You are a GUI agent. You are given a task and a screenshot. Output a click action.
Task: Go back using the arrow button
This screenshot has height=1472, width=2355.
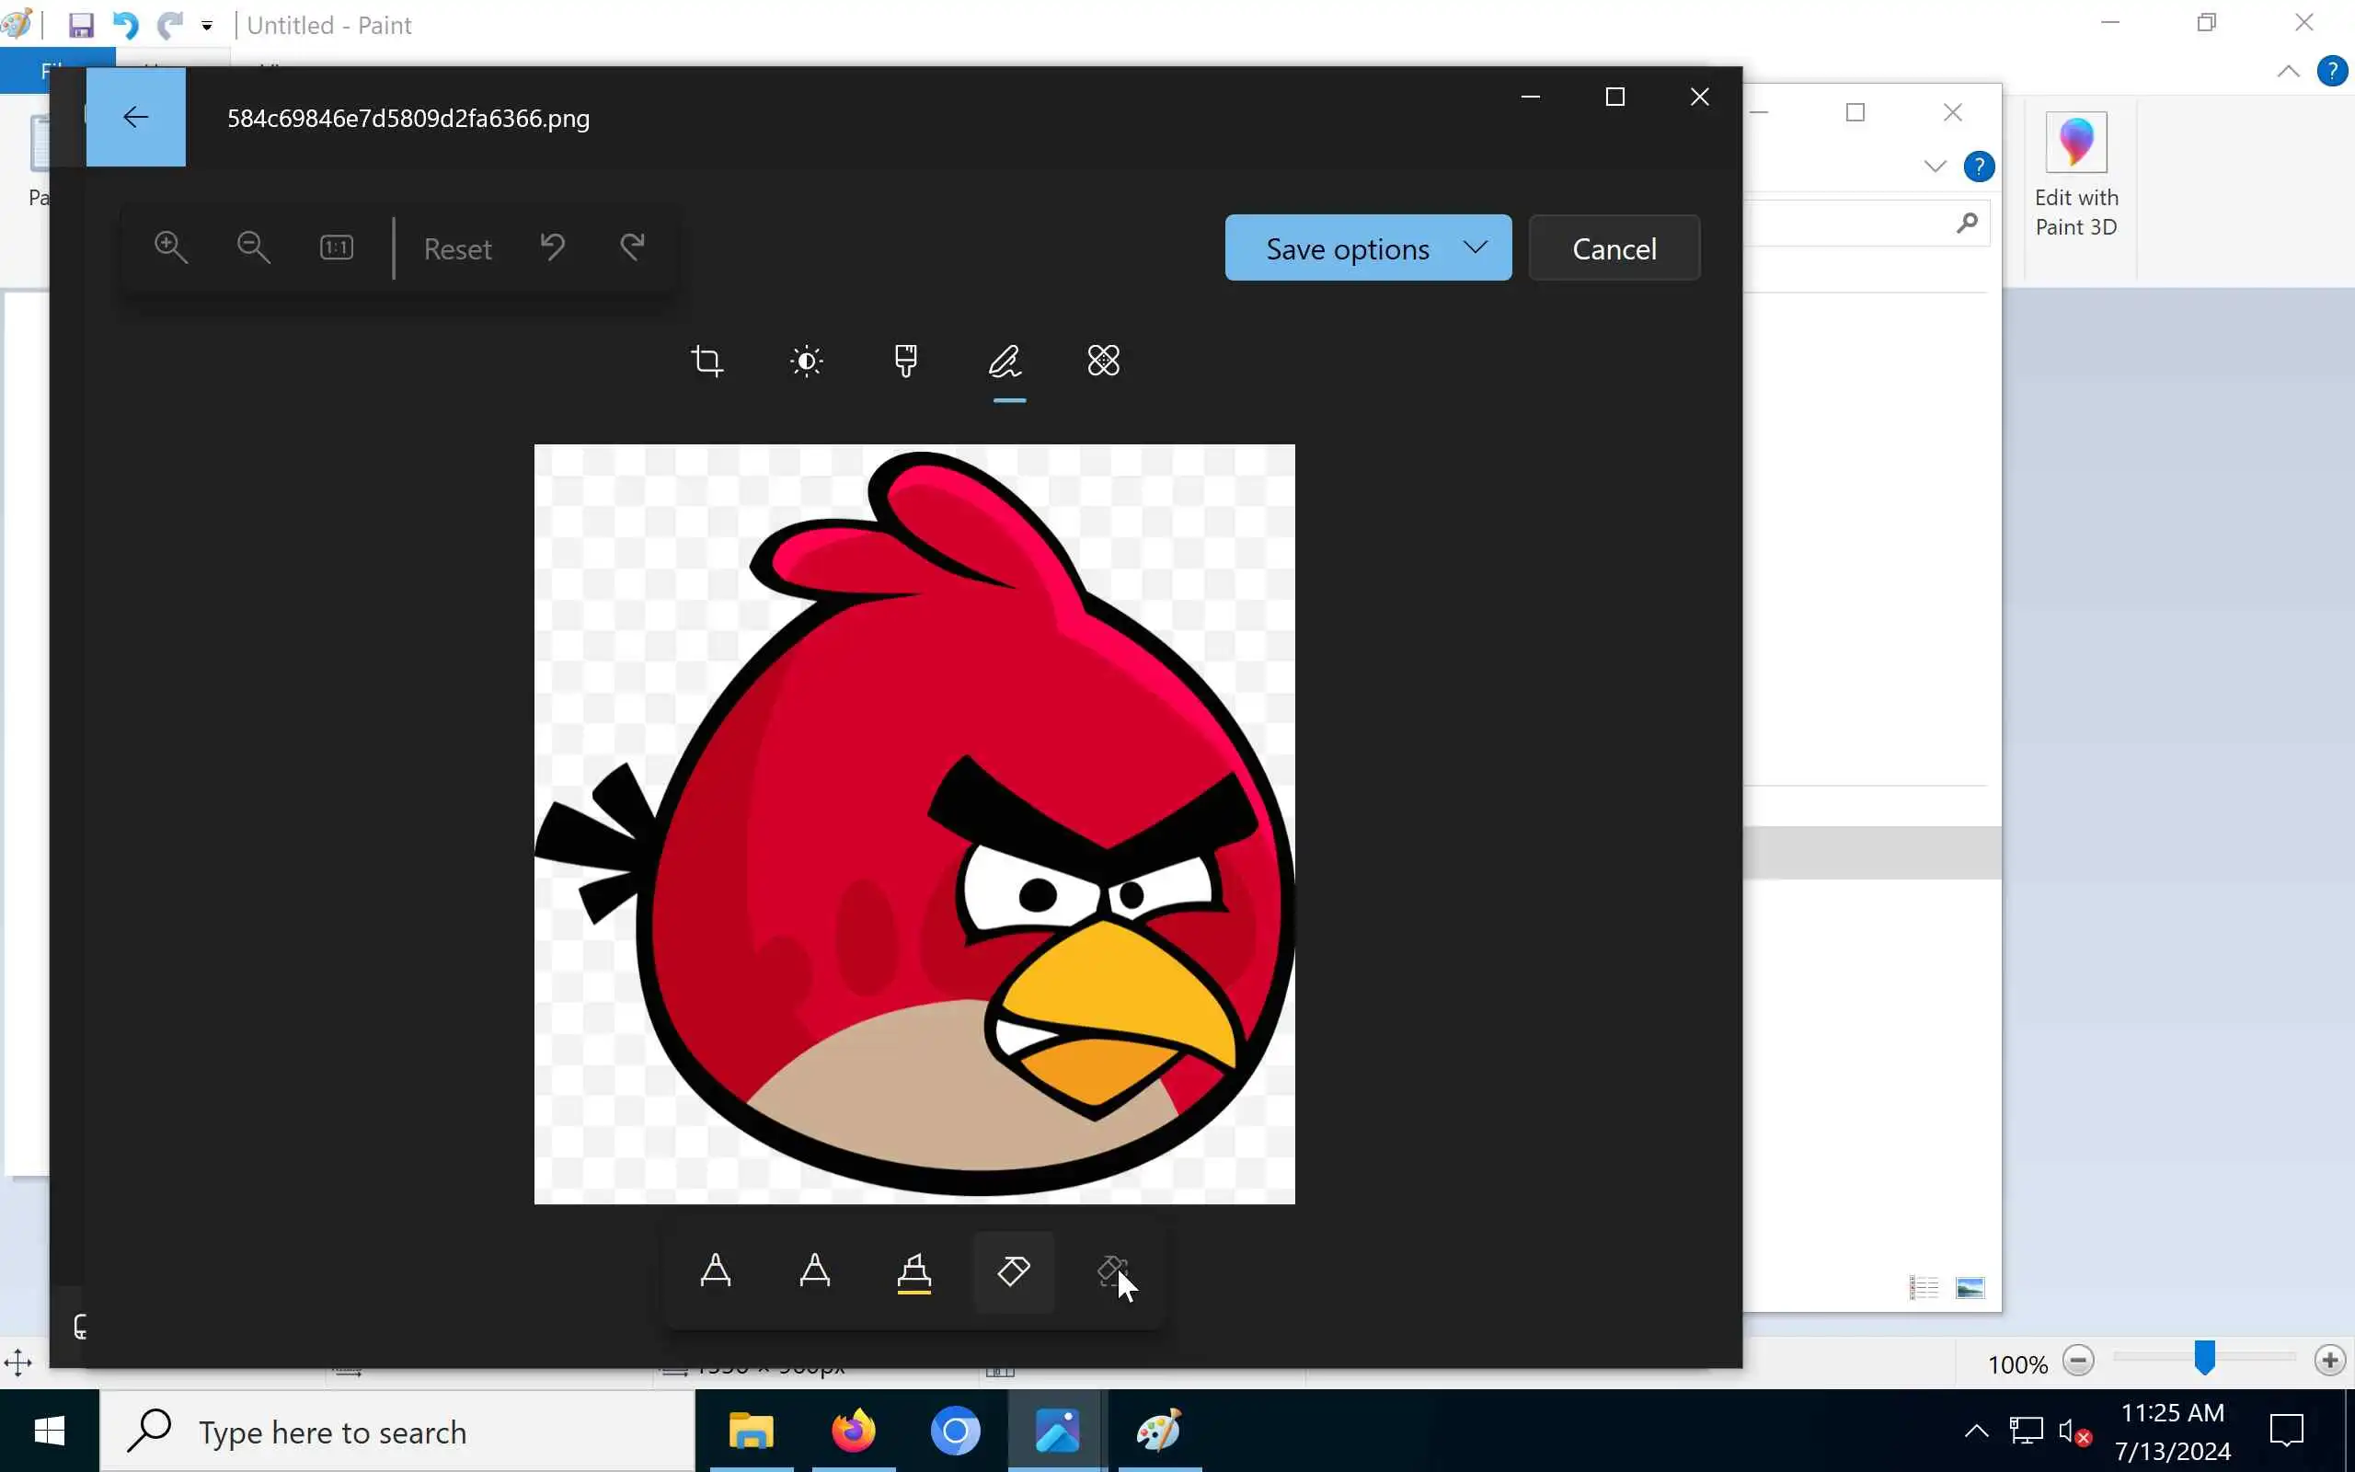[x=136, y=118]
